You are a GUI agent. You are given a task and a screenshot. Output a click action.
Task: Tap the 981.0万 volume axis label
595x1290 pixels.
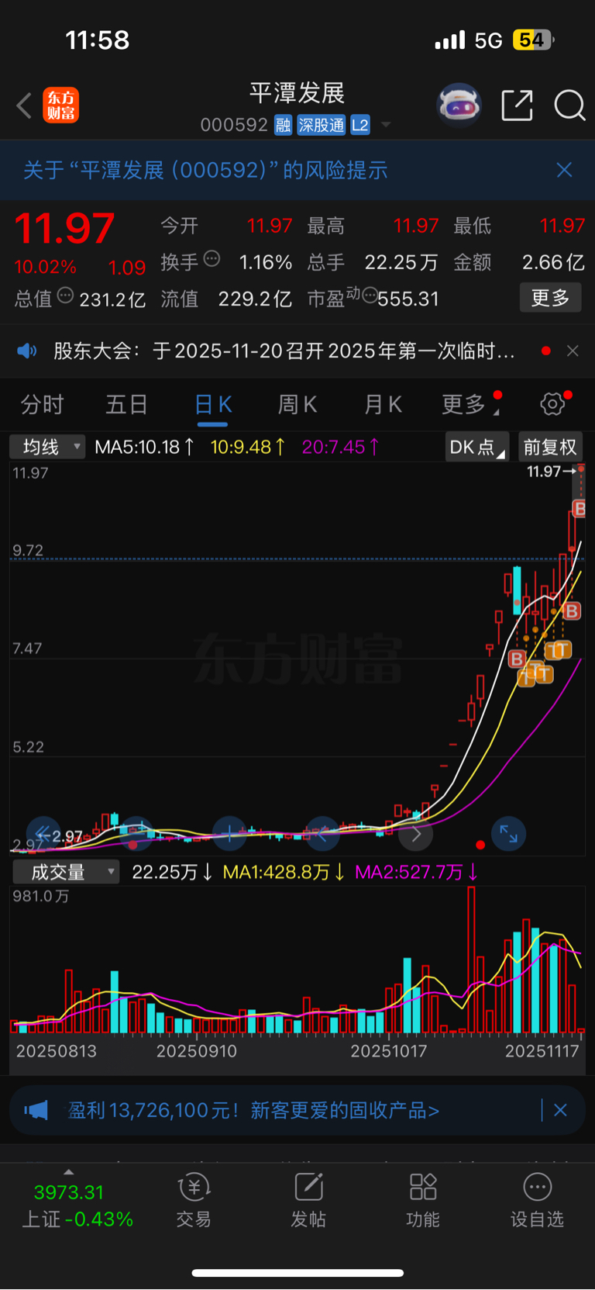41,896
